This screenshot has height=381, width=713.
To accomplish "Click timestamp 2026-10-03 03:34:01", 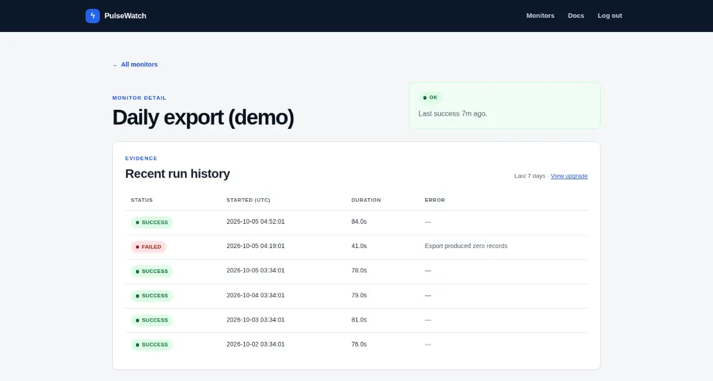I will [x=255, y=319].
